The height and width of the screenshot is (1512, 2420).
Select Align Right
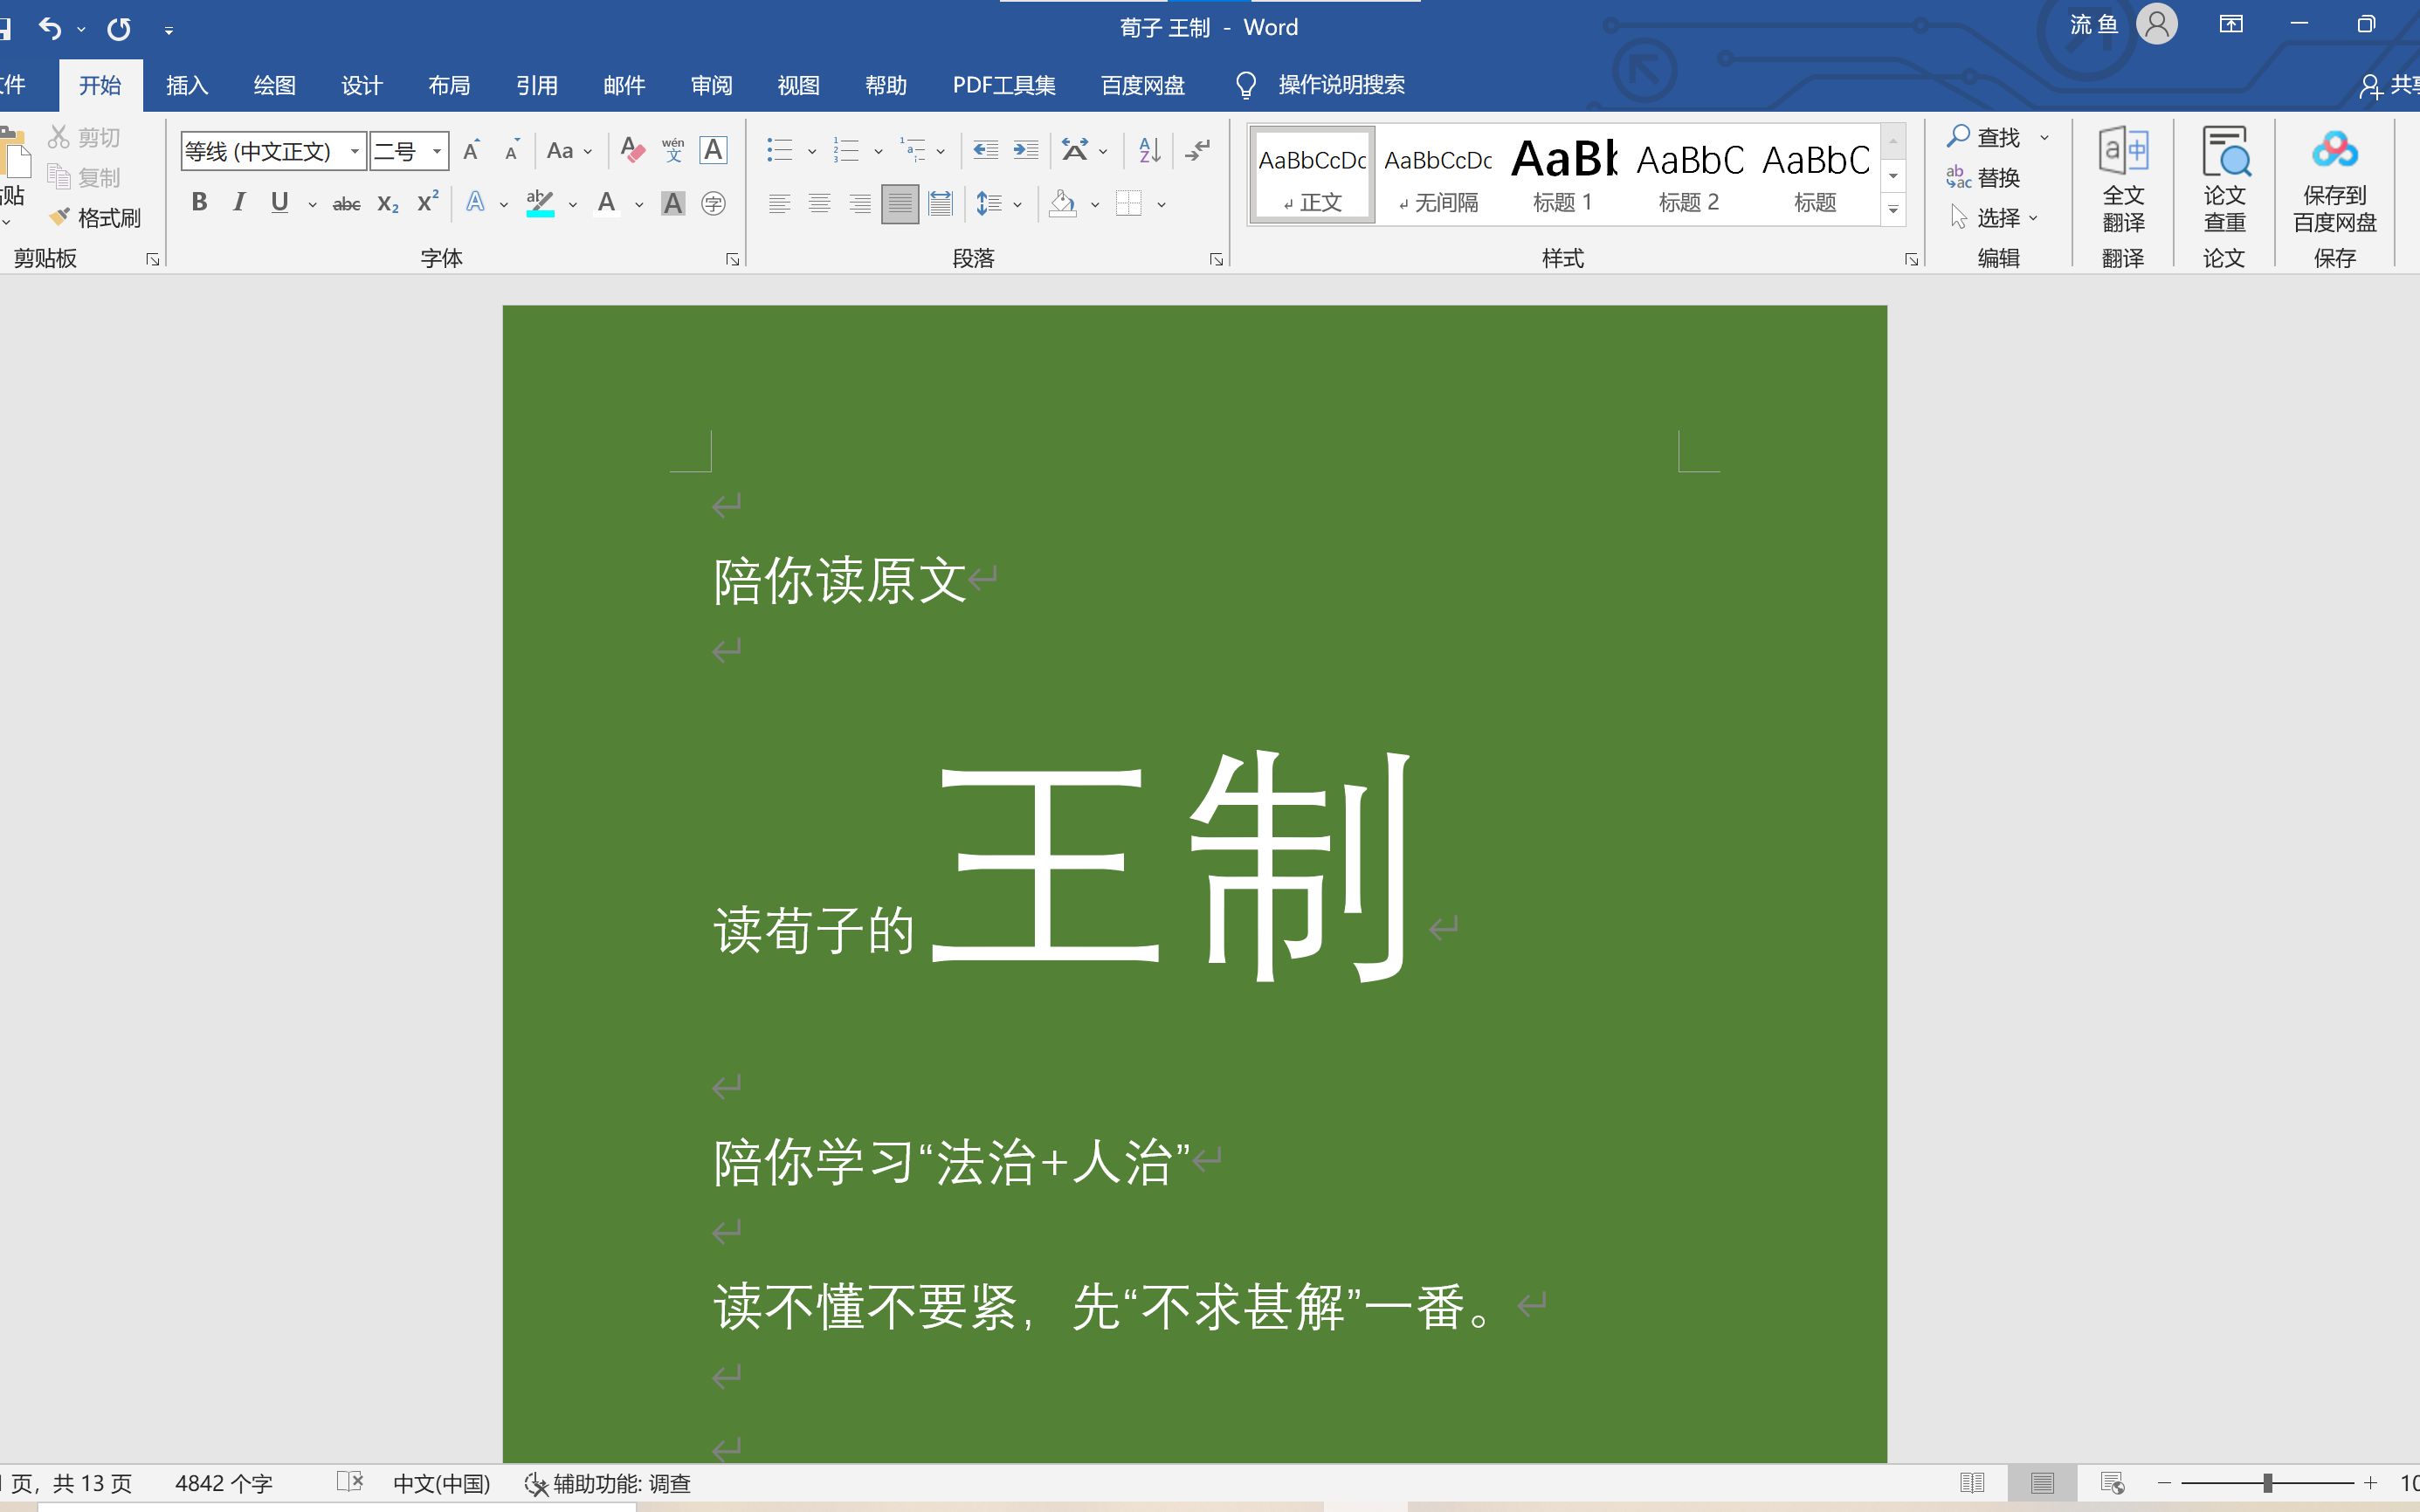pyautogui.click(x=859, y=204)
